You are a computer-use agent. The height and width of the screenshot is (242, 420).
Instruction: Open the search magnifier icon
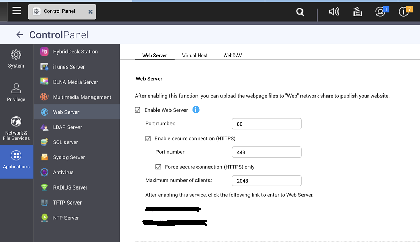pyautogui.click(x=300, y=12)
